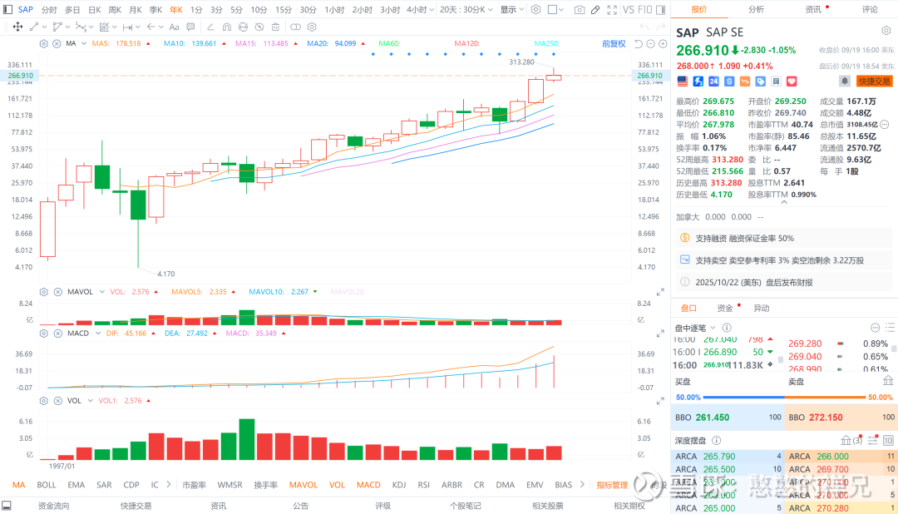This screenshot has height=514, width=898.
Task: Open quote panel settings gear near SAP SE
Action: (886, 31)
